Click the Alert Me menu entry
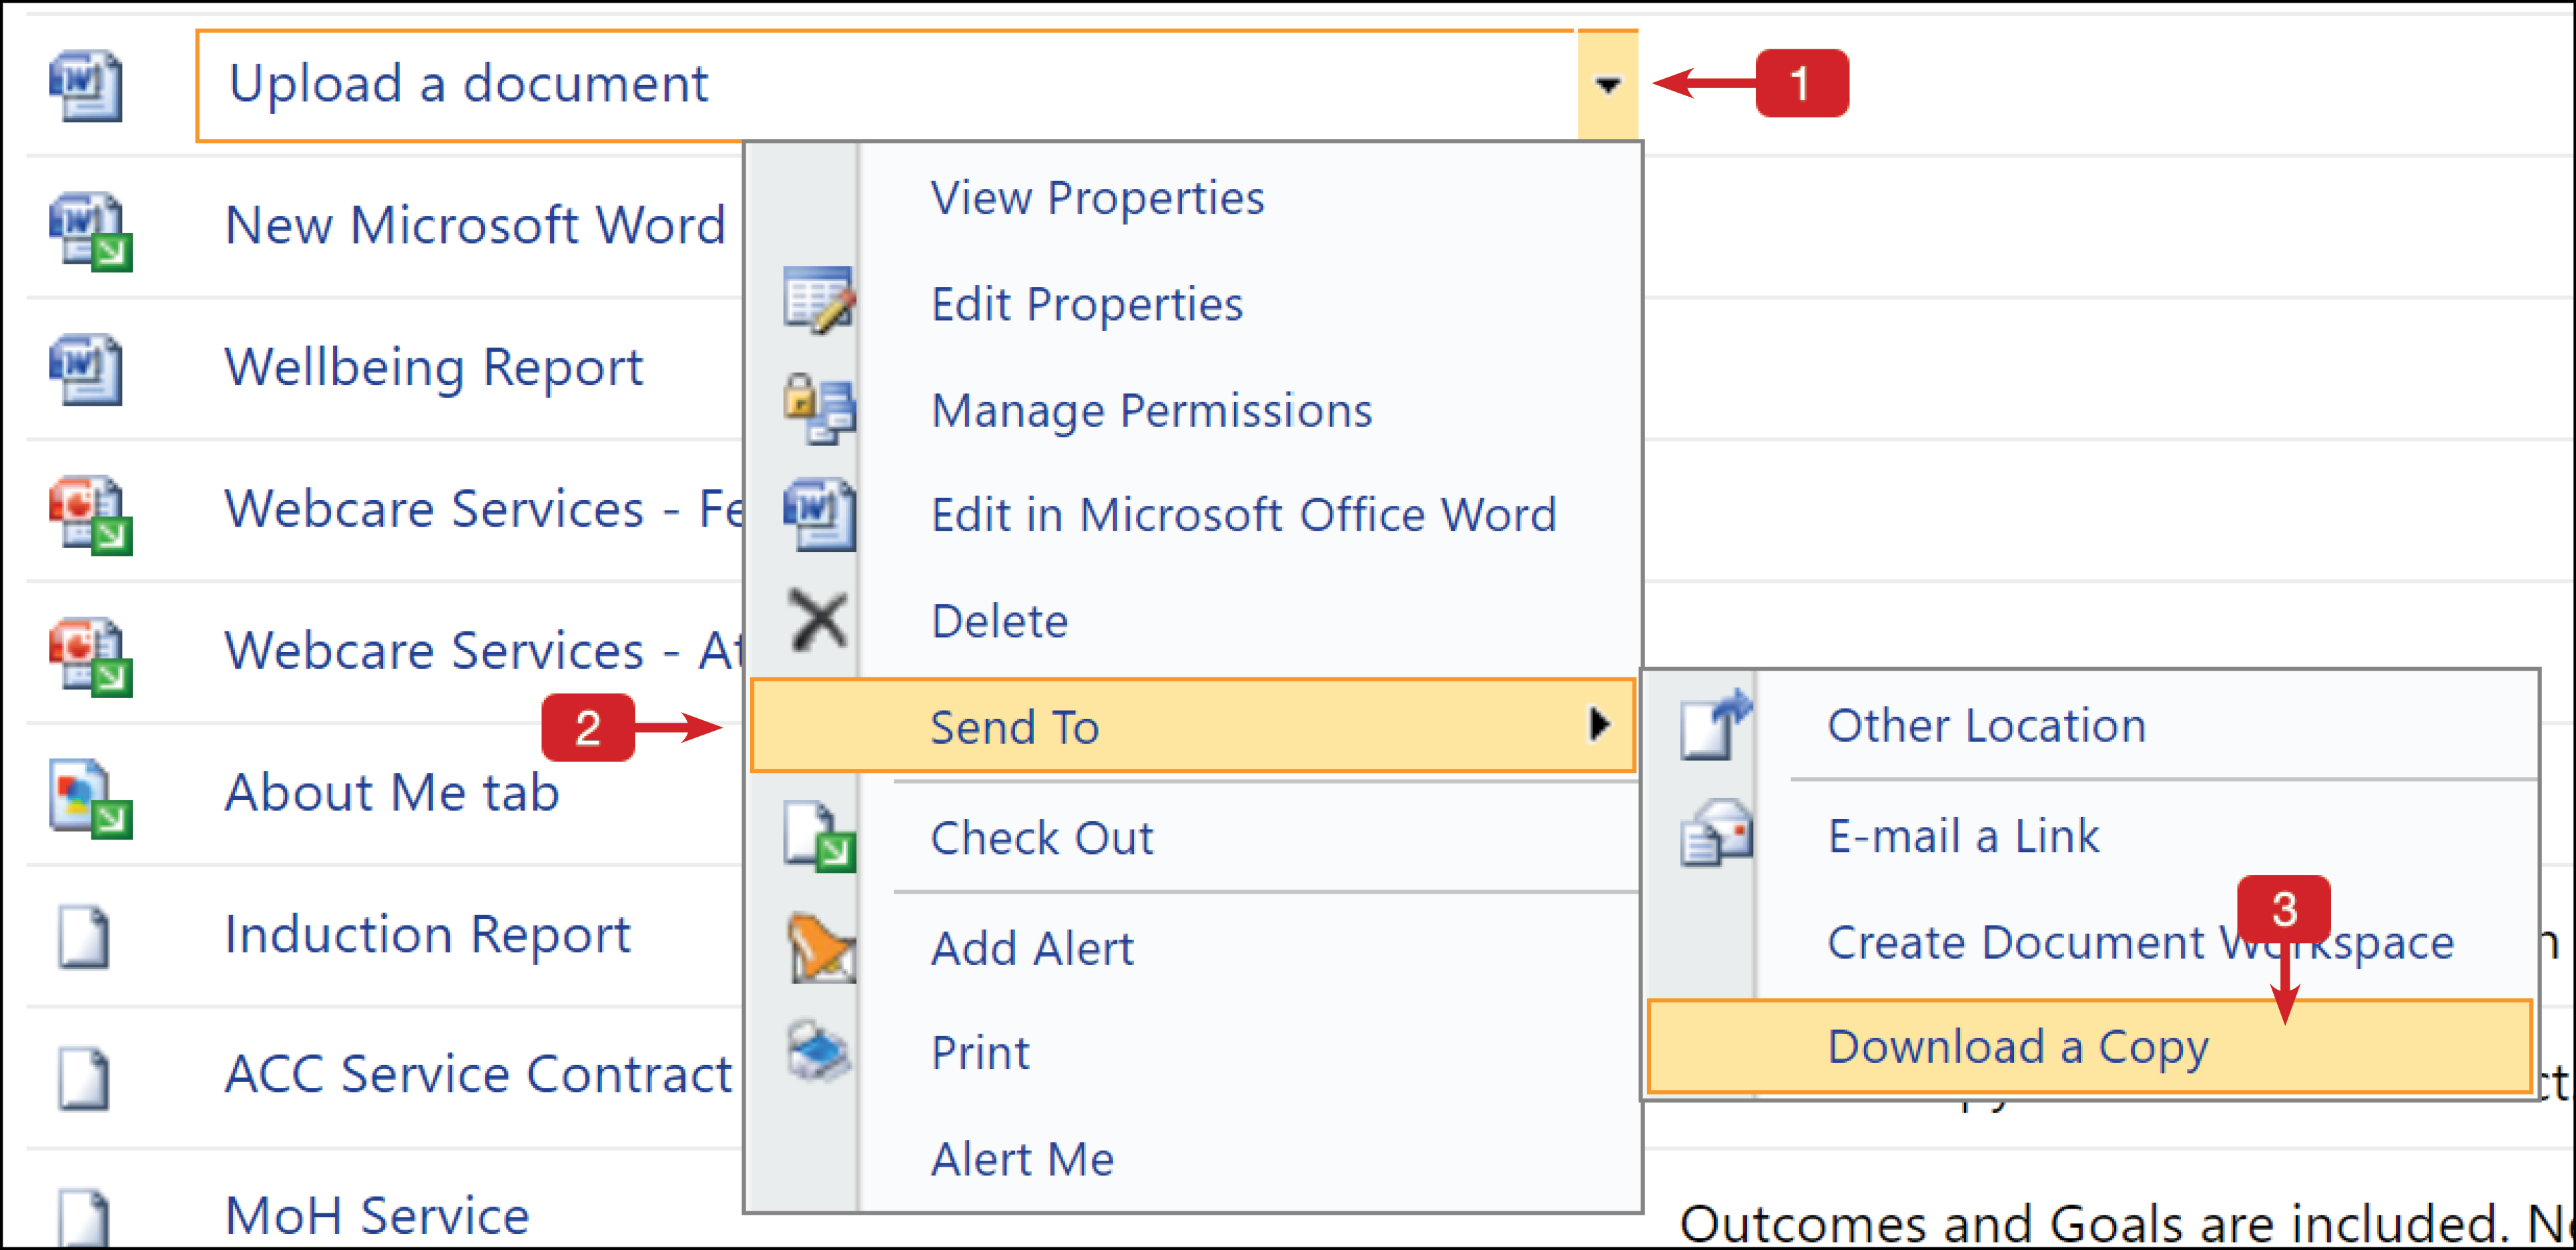This screenshot has width=2576, height=1250. click(x=1022, y=1158)
